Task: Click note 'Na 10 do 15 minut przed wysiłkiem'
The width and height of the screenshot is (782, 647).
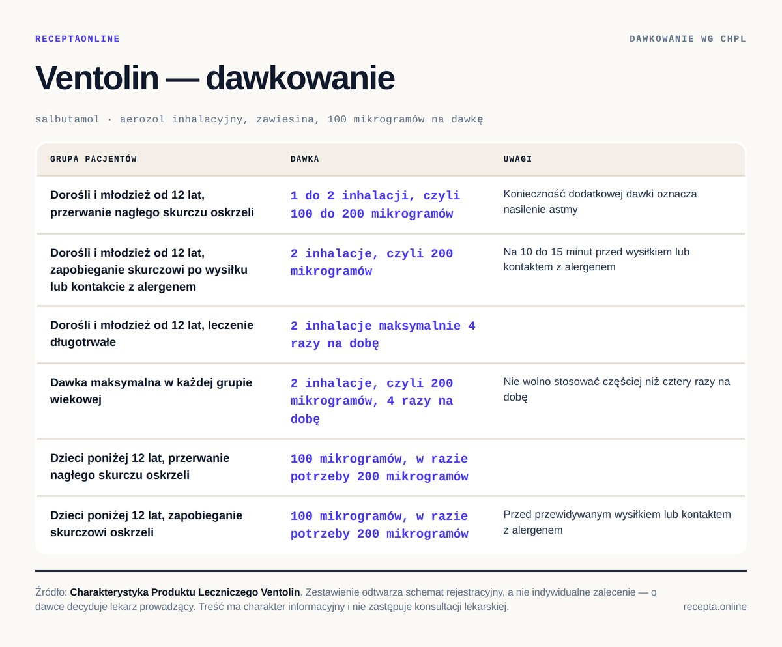Action: point(596,259)
